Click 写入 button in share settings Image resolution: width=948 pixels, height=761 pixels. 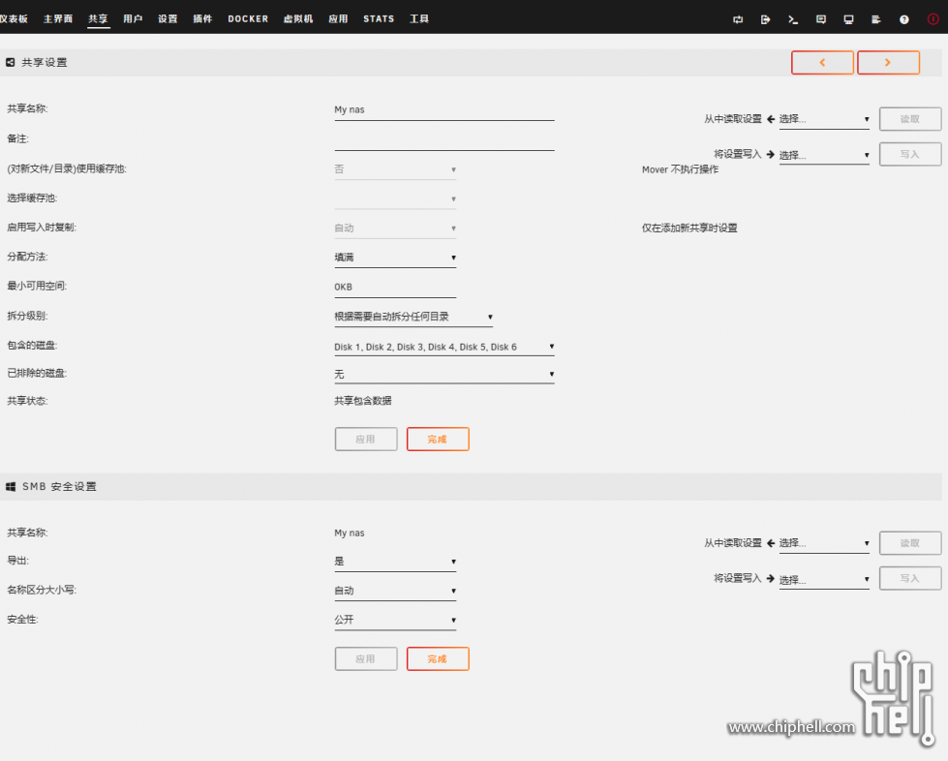910,154
